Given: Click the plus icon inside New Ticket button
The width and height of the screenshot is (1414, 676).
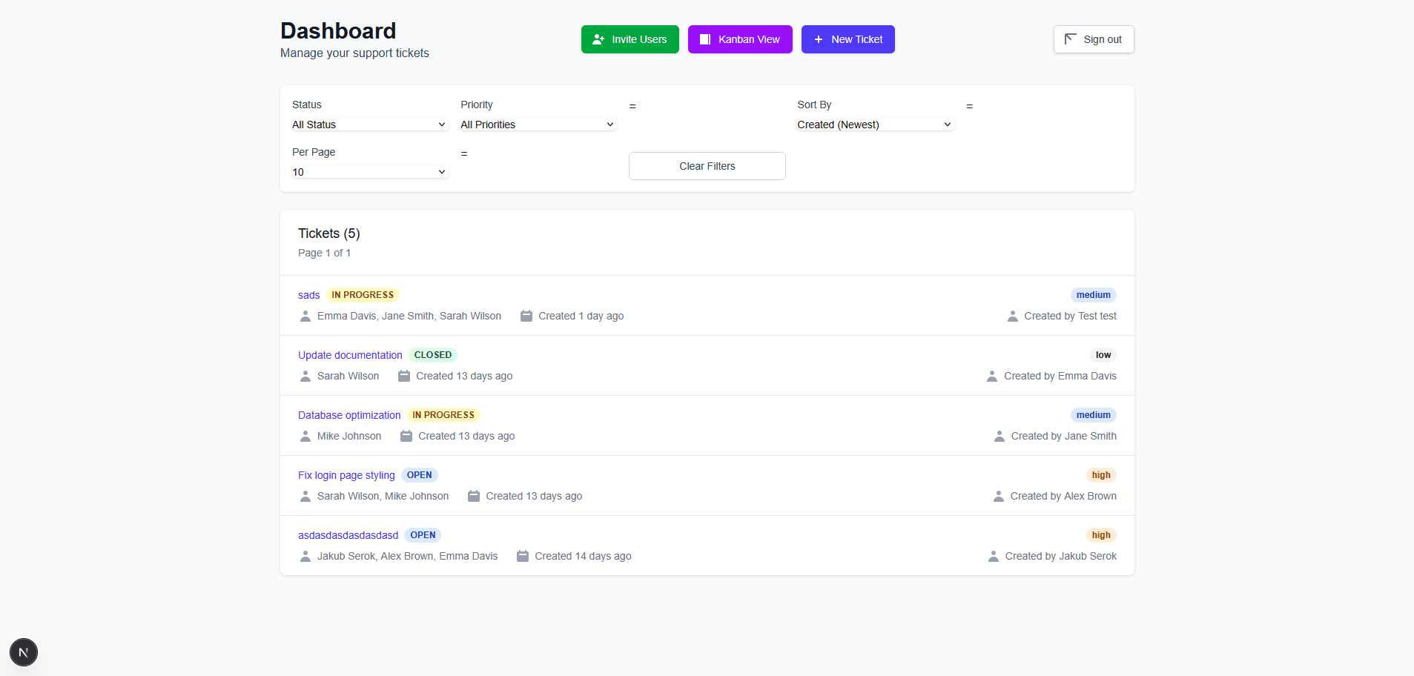Looking at the screenshot, I should point(819,39).
